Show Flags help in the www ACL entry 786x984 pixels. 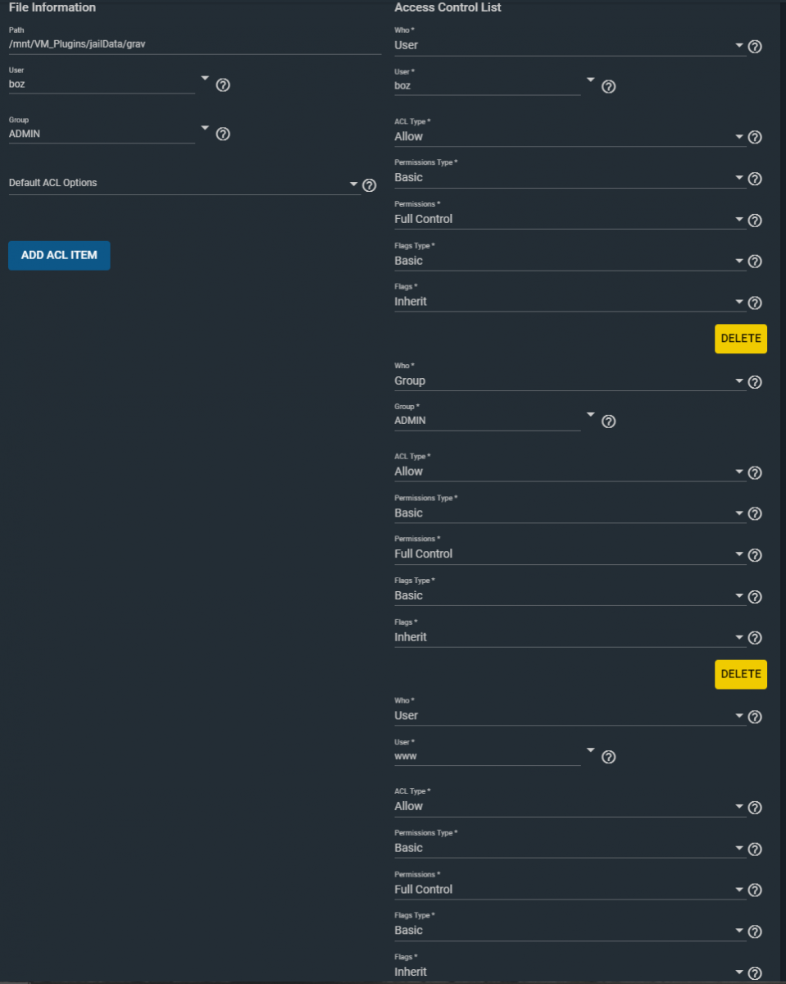click(755, 973)
